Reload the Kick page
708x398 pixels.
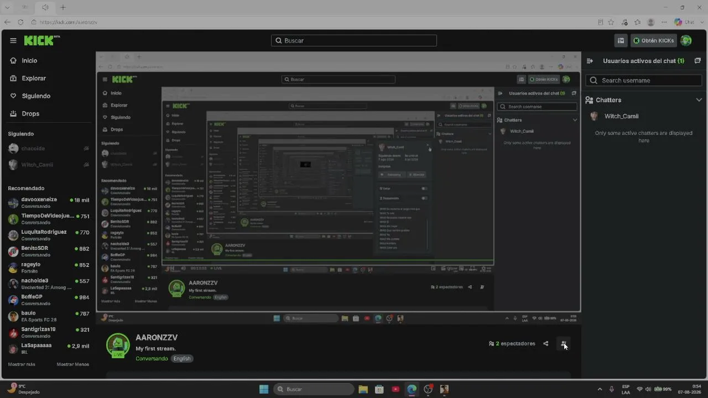point(20,22)
